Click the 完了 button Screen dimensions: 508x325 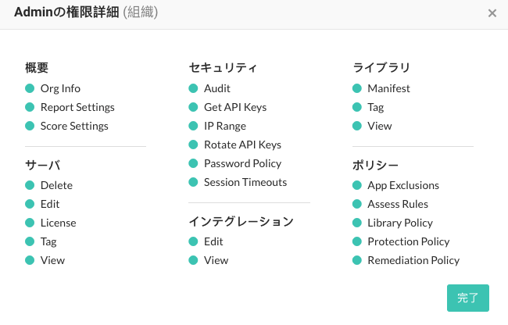468,298
